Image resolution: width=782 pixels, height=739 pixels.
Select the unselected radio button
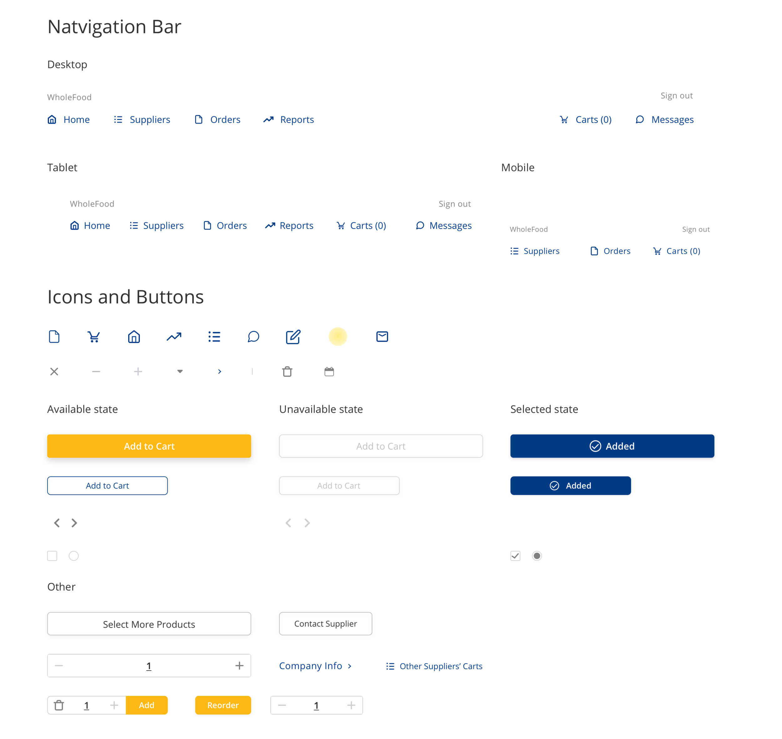pos(74,556)
